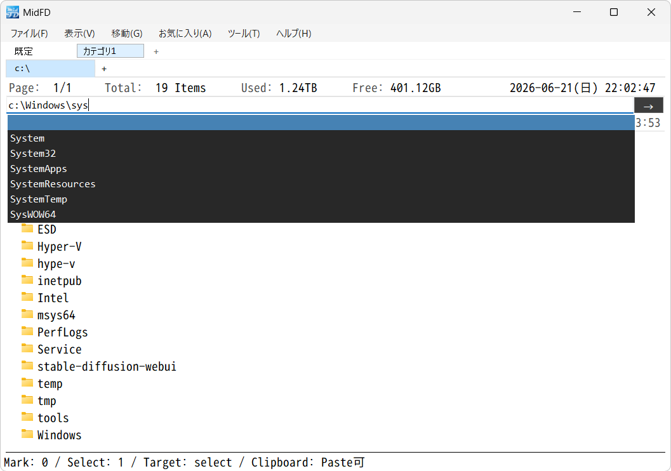Screen dimensions: 671x471
Task: Open the 移動(G) menu
Action: click(127, 34)
